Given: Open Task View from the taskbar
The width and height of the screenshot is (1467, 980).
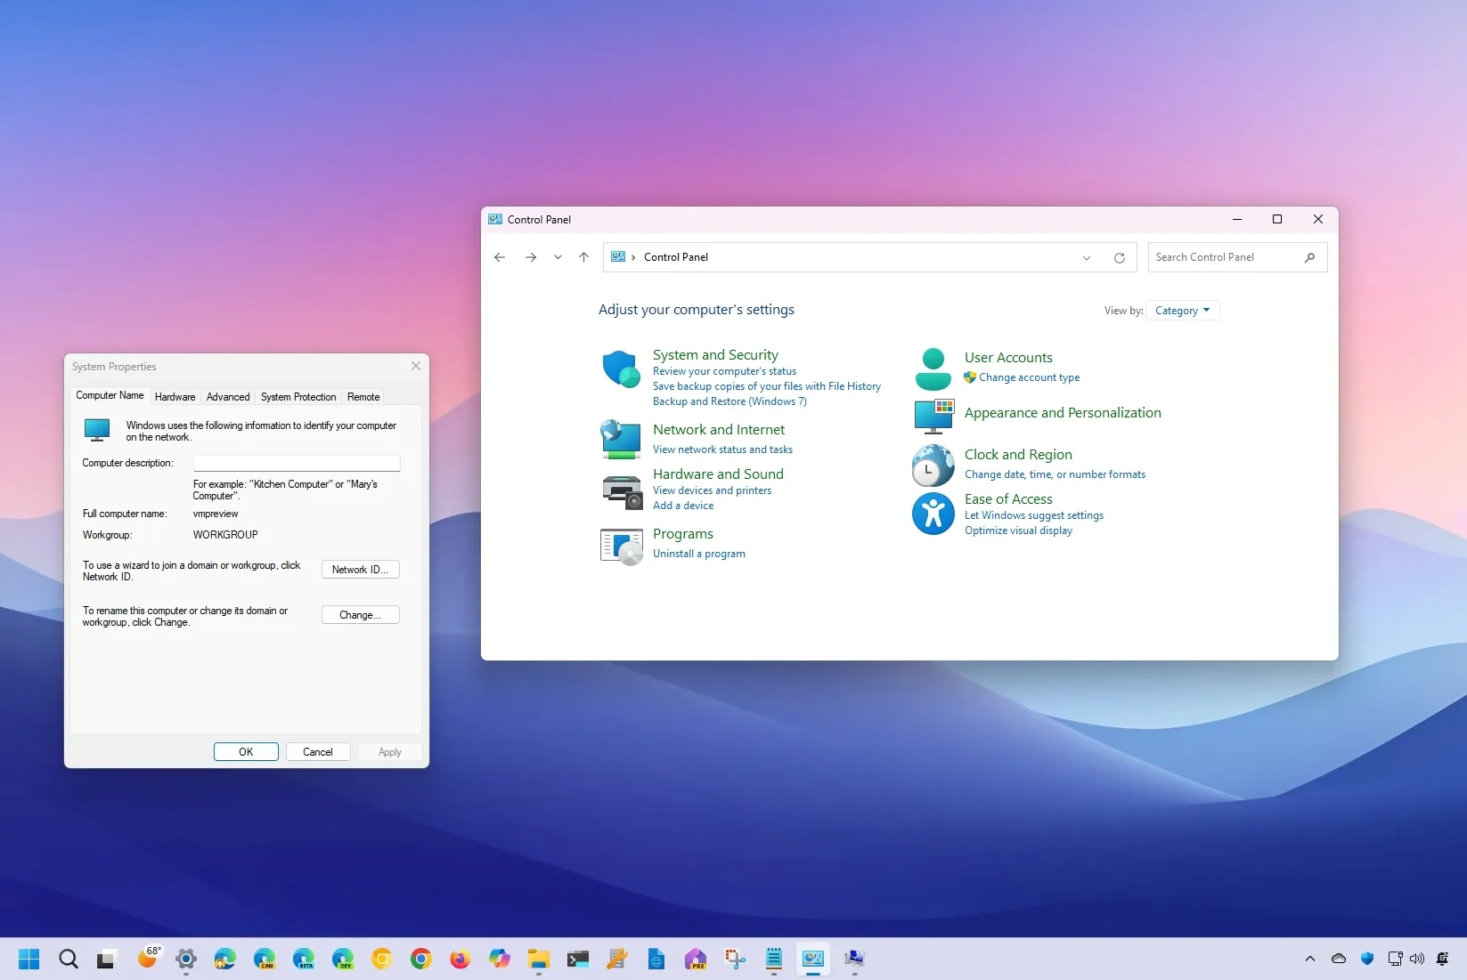Looking at the screenshot, I should click(x=106, y=959).
